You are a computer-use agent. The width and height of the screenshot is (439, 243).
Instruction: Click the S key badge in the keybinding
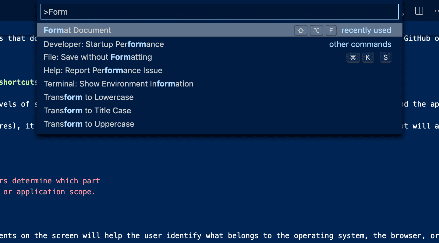point(385,57)
